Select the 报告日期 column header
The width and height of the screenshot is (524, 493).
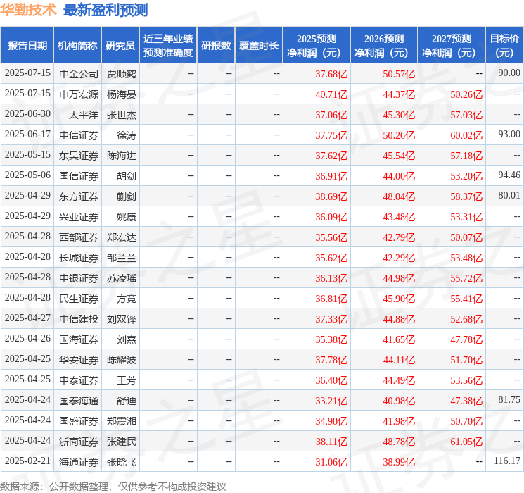27,46
